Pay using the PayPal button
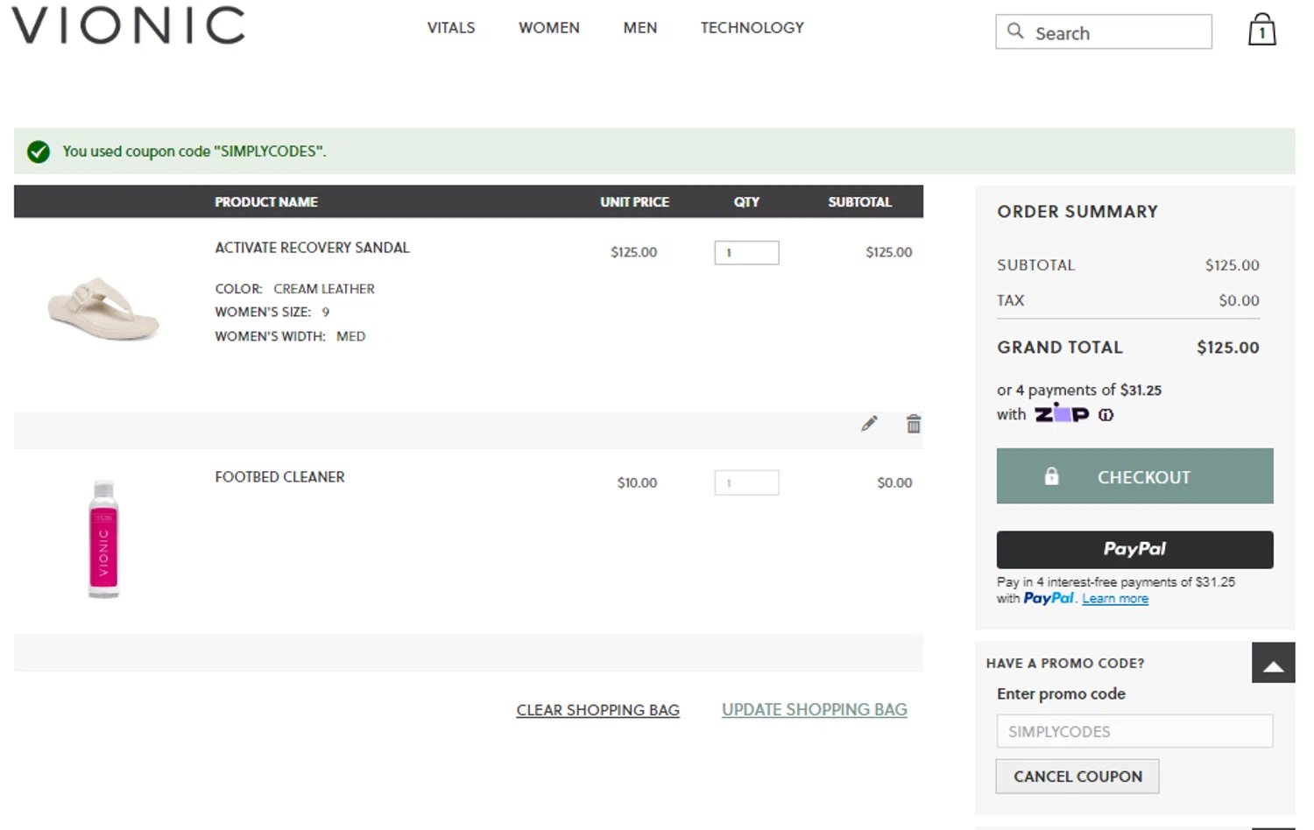 point(1135,550)
